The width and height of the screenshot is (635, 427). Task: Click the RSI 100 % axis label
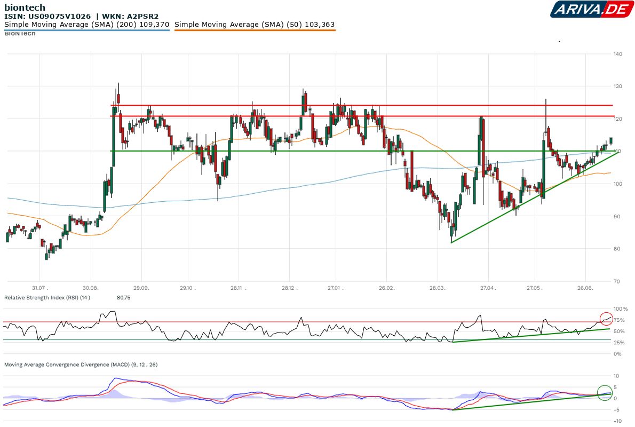pyautogui.click(x=621, y=309)
